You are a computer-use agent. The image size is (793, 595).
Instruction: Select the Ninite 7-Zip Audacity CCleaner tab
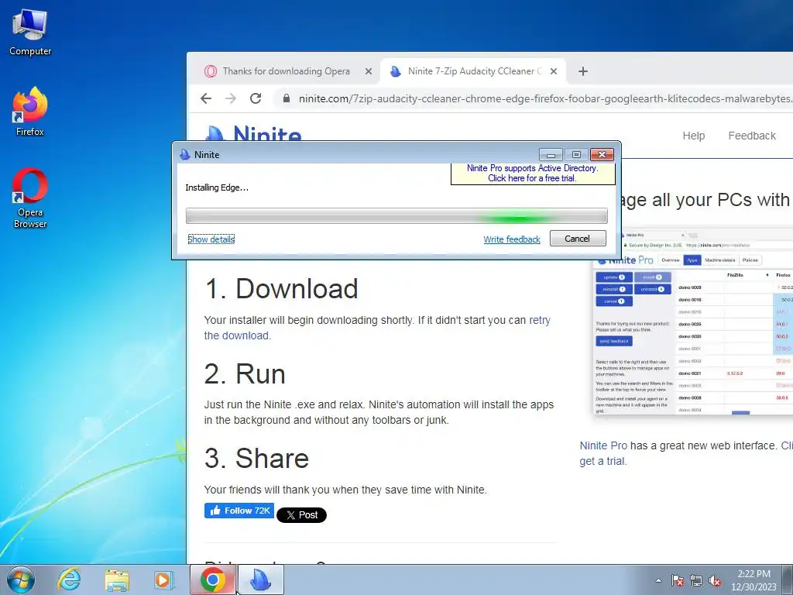point(473,71)
